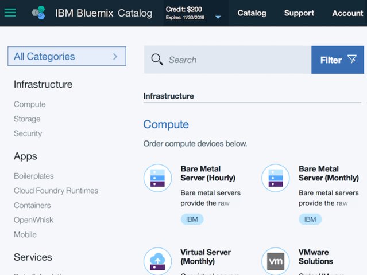The height and width of the screenshot is (275, 367).
Task: Click the VMware Solutions vm icon
Action: point(276,261)
